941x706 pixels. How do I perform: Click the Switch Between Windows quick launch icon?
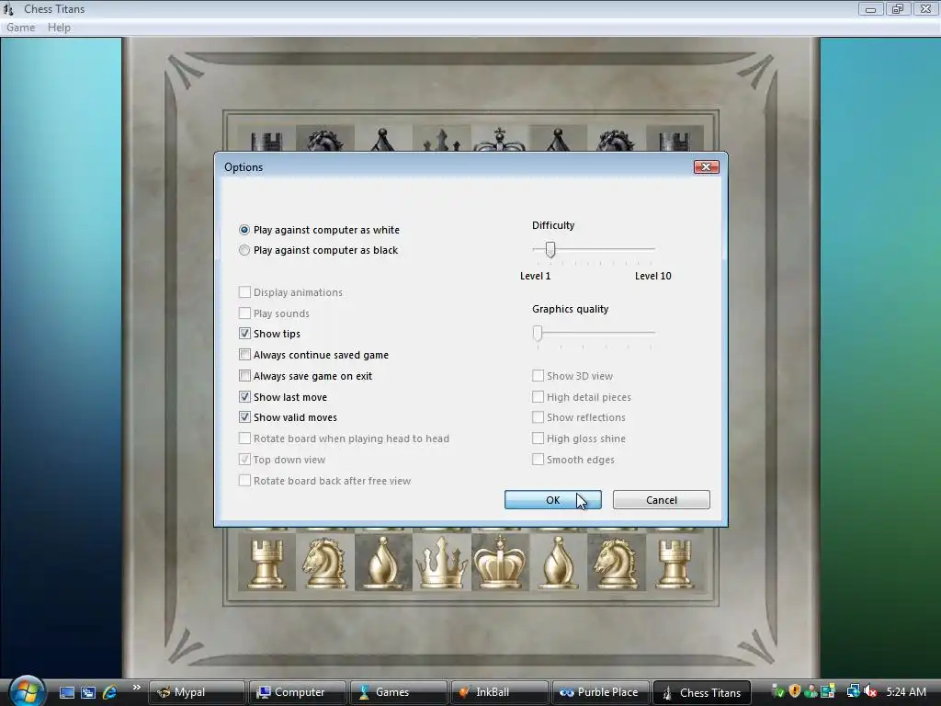point(88,692)
